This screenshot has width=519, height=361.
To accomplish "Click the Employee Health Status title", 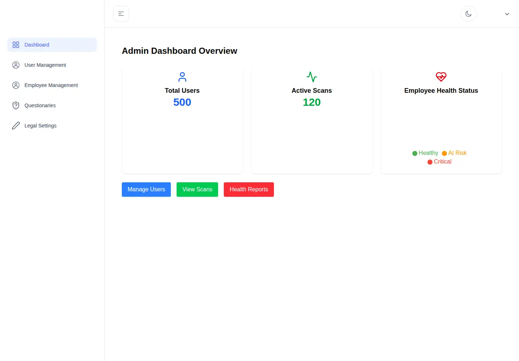I will (441, 91).
